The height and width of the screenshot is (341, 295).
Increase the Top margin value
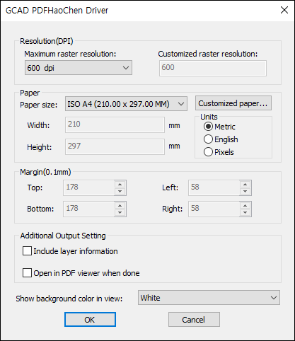tap(120, 184)
